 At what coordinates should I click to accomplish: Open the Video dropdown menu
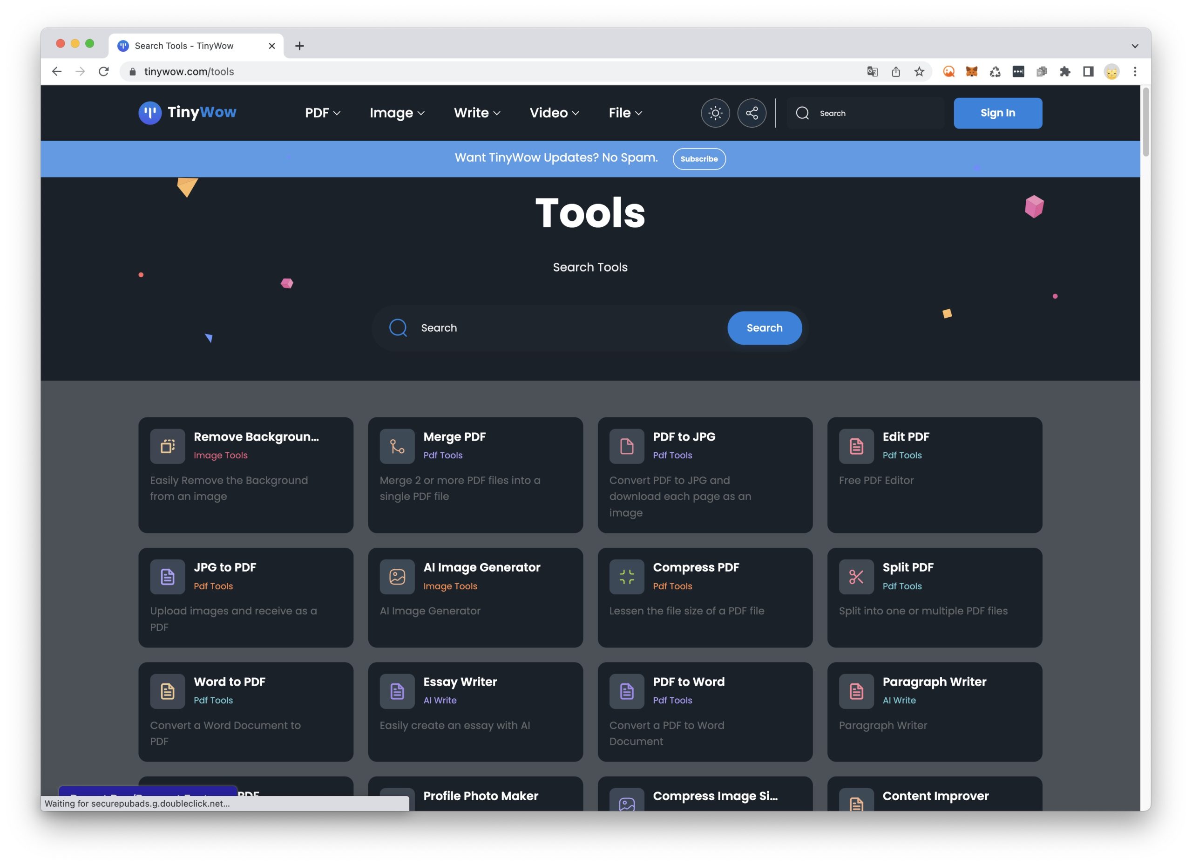(554, 113)
